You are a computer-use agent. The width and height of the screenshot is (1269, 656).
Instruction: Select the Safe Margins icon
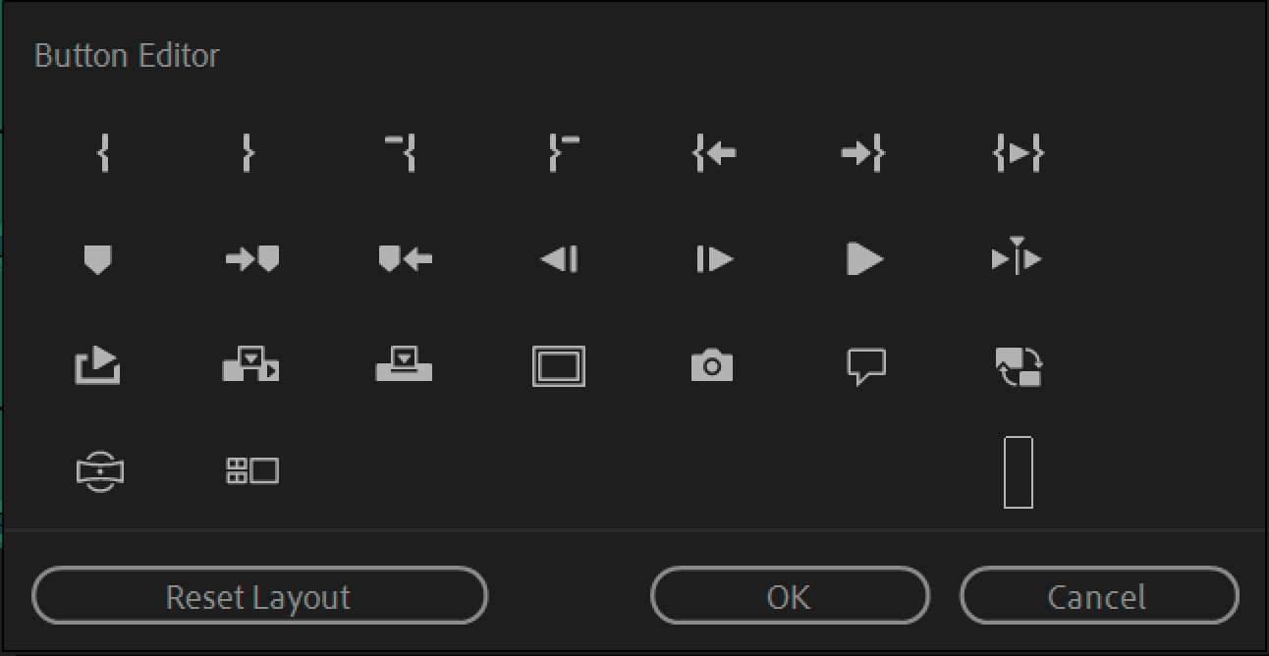558,364
